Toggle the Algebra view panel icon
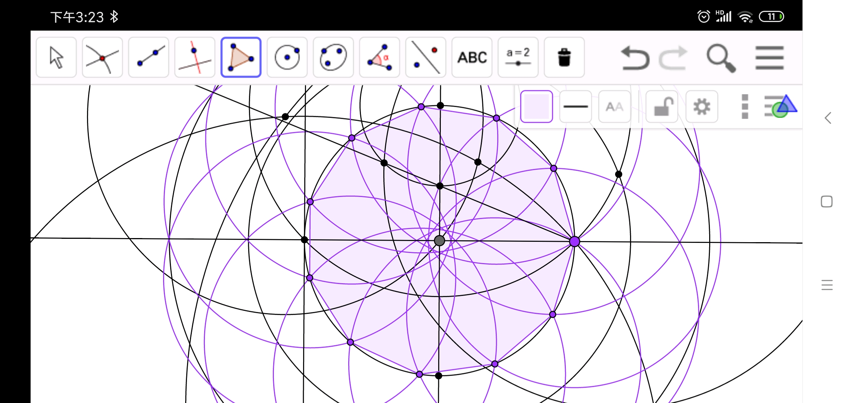 780,106
